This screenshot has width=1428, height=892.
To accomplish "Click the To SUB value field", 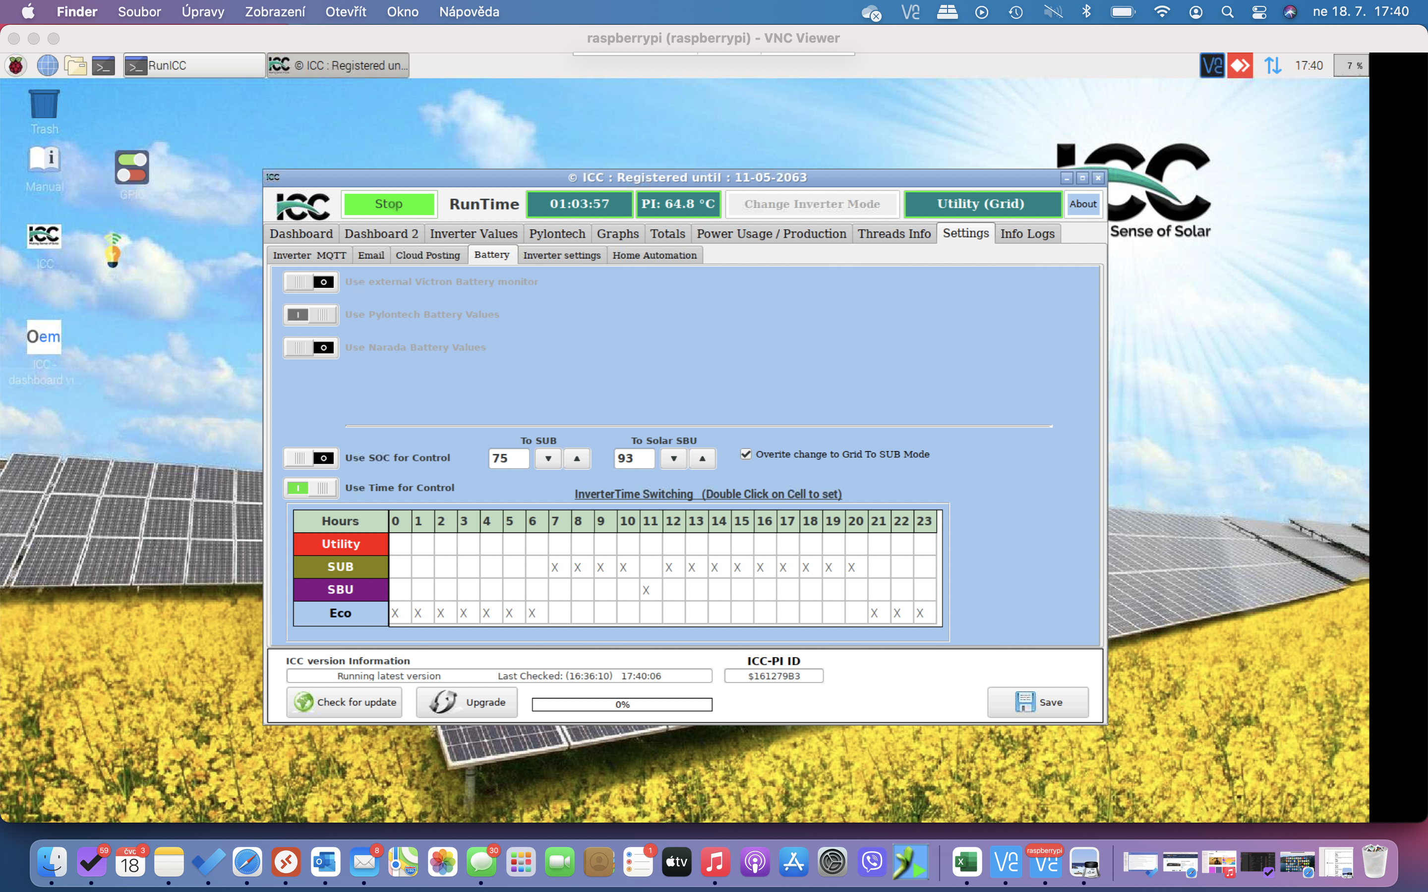I will click(x=508, y=458).
